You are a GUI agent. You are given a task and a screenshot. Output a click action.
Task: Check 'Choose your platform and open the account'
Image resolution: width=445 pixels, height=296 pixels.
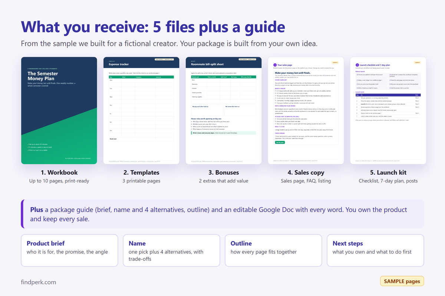372,75
